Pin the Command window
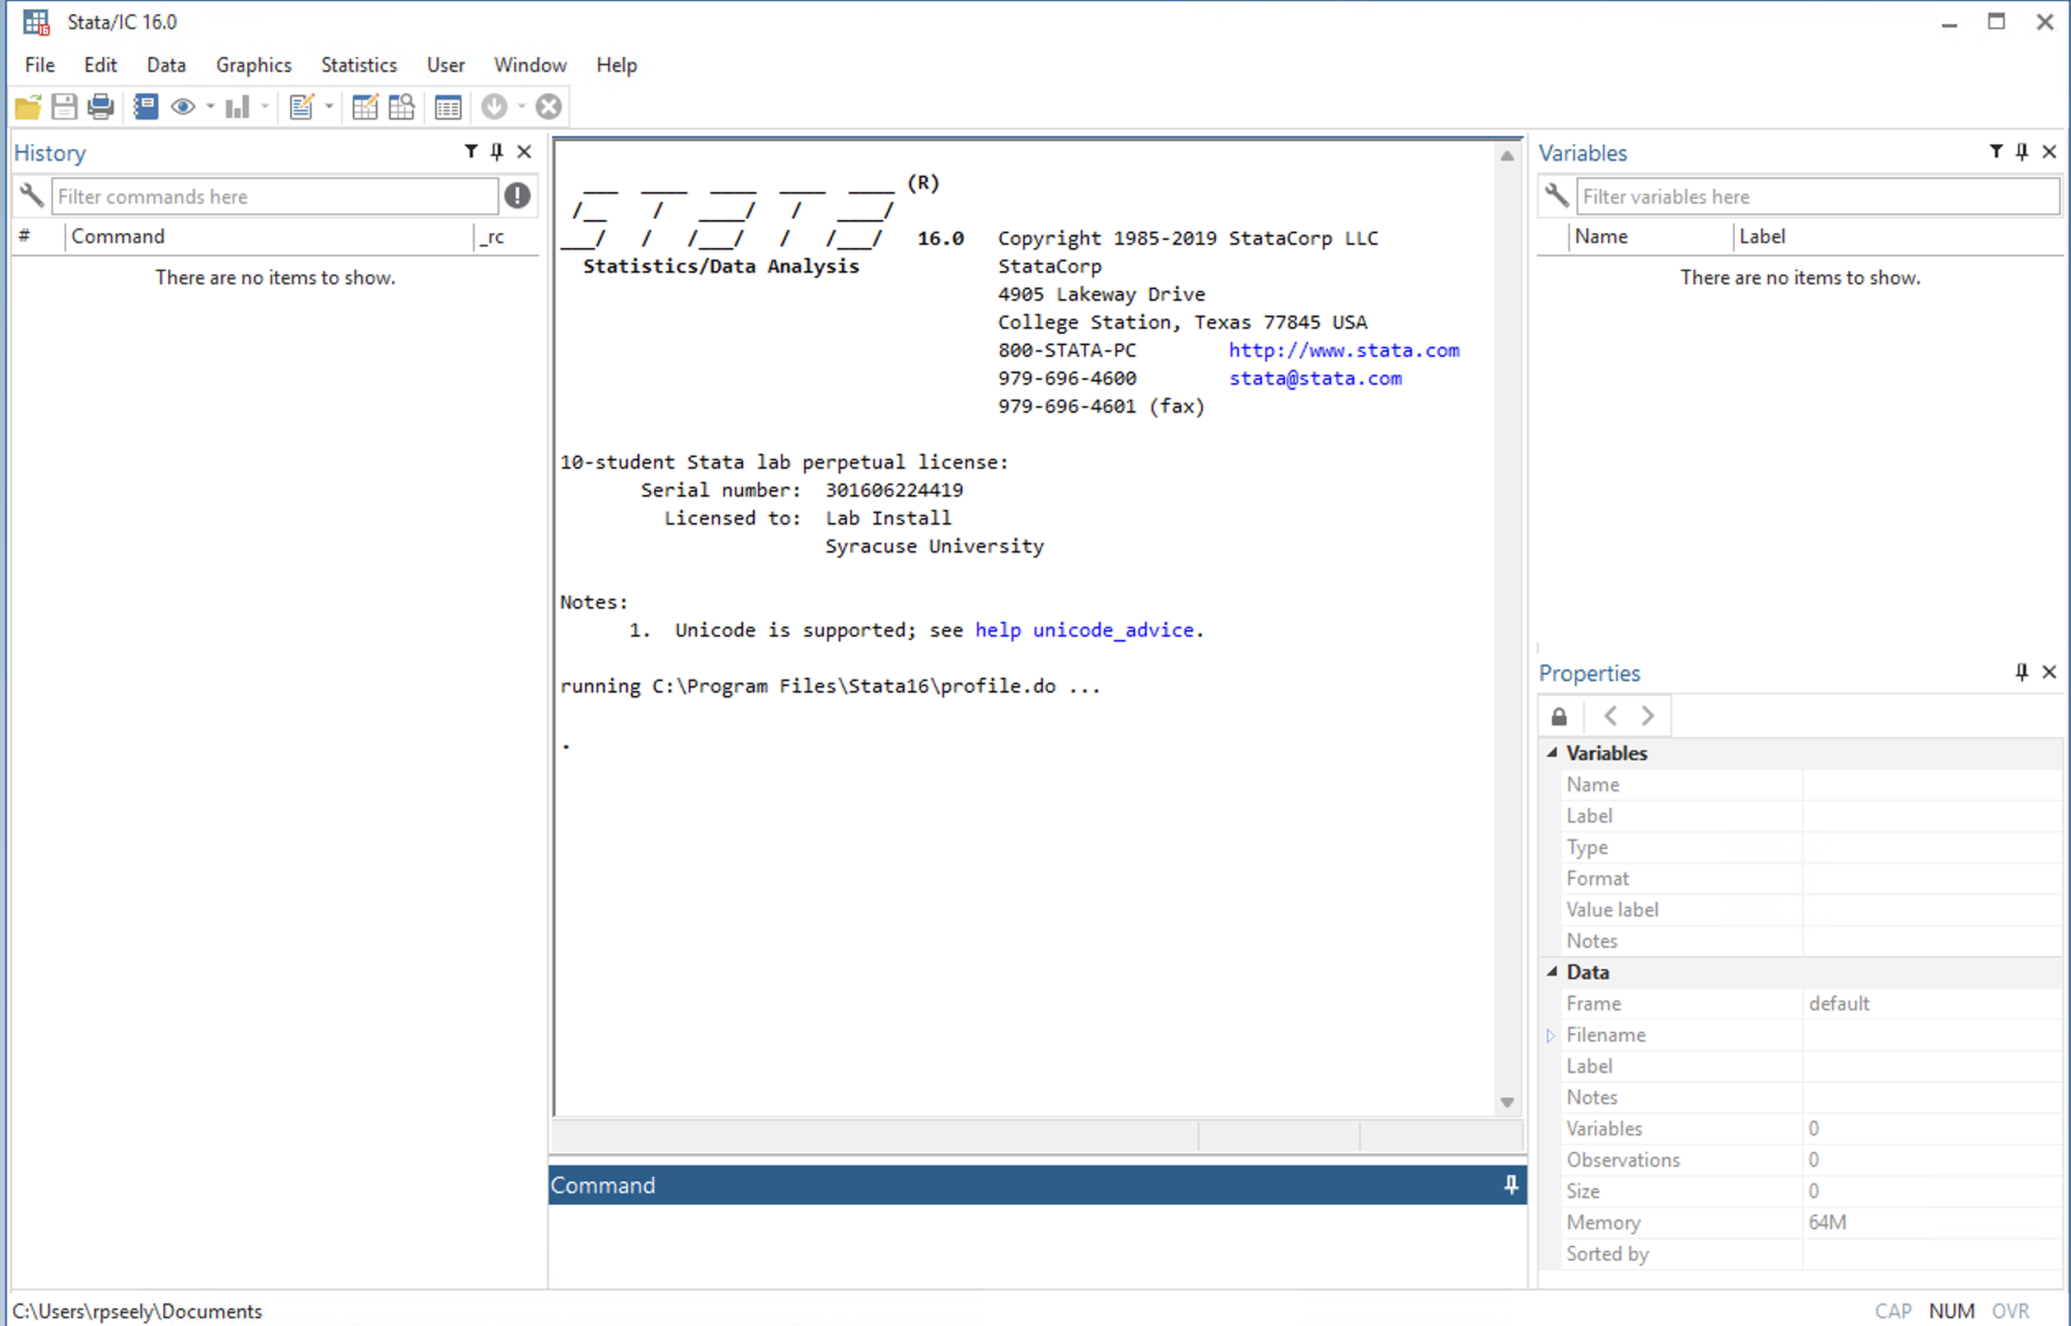2071x1326 pixels. click(1510, 1186)
